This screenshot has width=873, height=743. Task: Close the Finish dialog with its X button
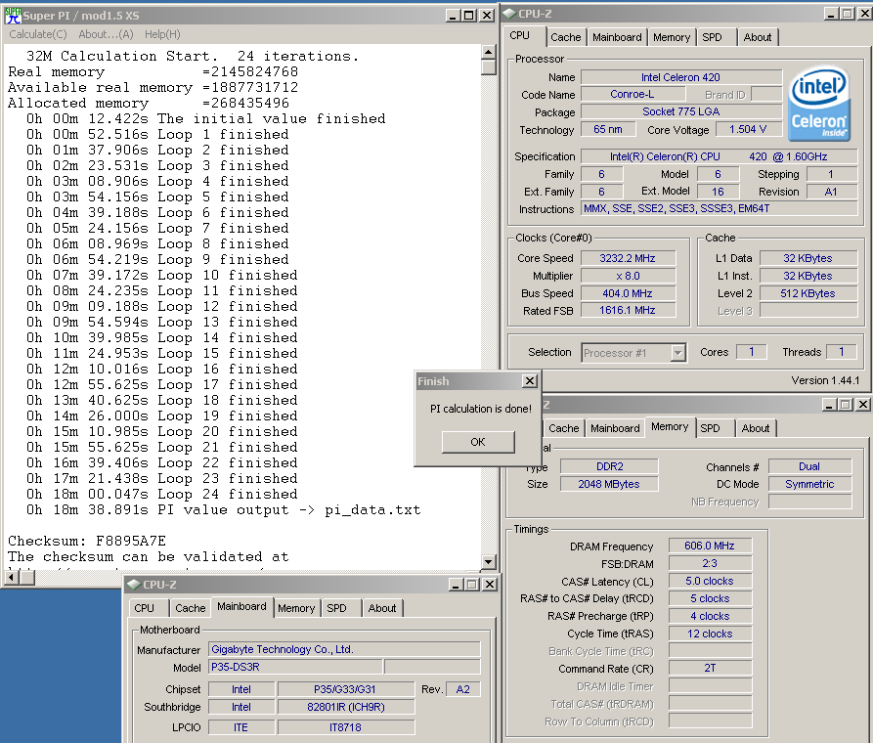coord(530,381)
